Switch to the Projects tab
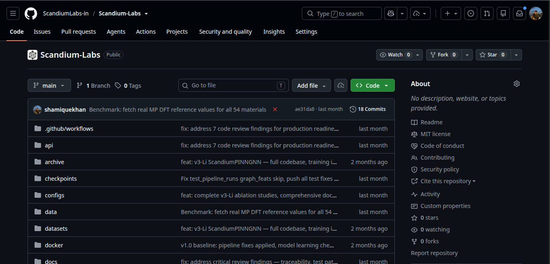The width and height of the screenshot is (550, 264). [177, 32]
